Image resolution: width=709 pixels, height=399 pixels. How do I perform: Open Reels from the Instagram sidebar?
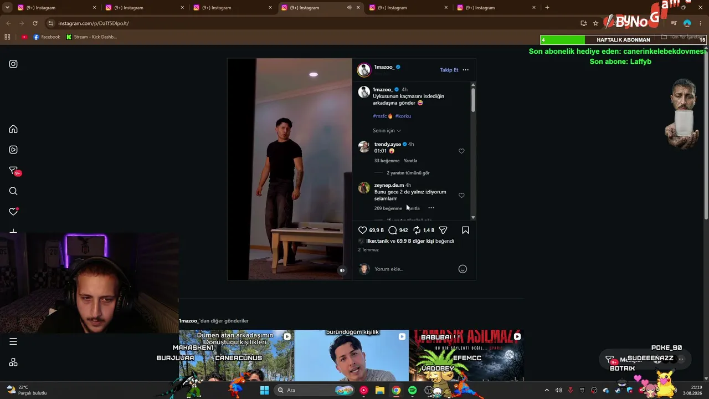coord(13,150)
